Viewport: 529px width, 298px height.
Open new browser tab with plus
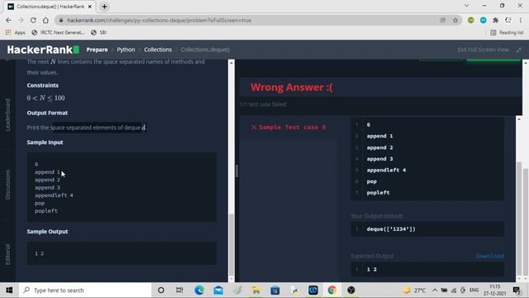click(105, 7)
